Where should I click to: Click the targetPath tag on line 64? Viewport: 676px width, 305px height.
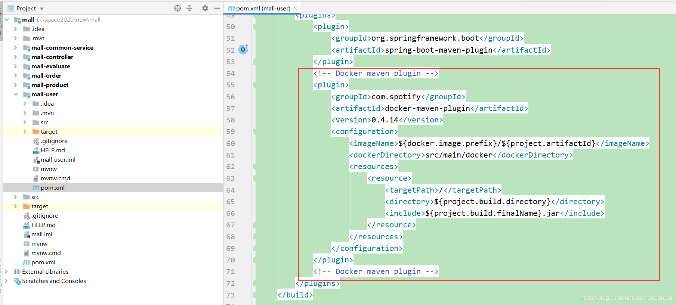[412, 190]
